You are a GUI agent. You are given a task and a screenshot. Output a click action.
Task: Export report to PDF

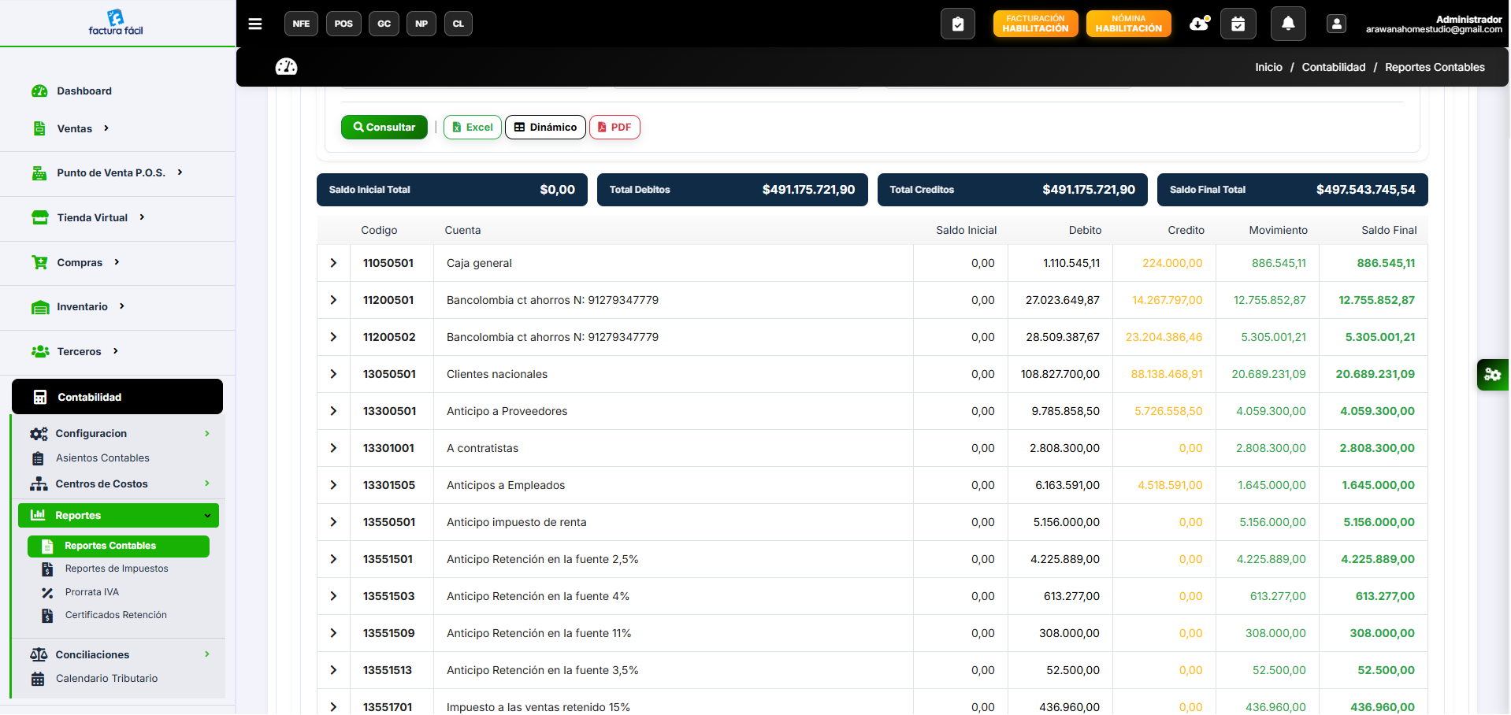614,127
